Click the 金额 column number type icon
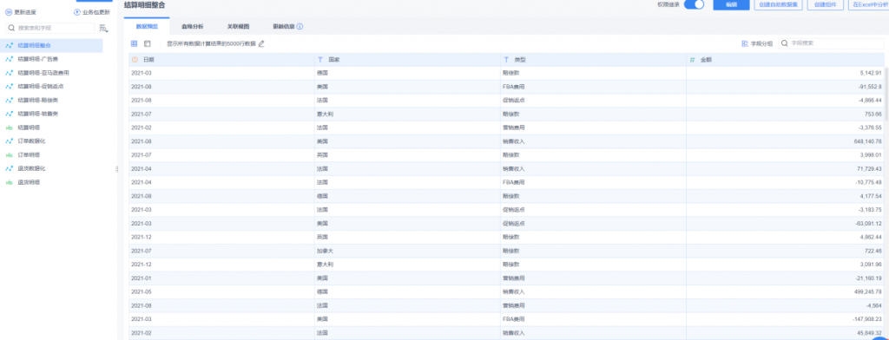This screenshot has width=889, height=340. [692, 60]
